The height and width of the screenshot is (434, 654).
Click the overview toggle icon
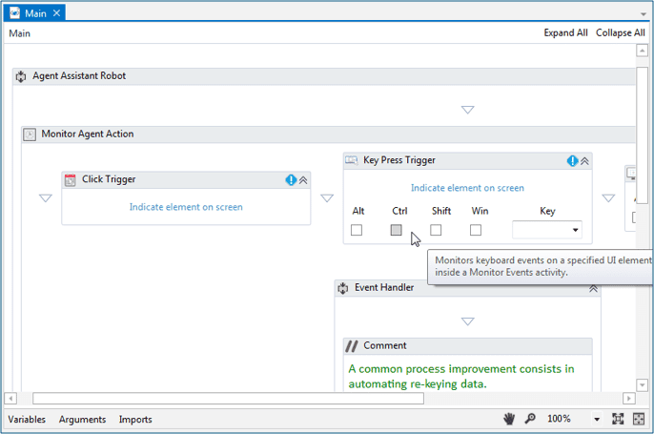(639, 419)
